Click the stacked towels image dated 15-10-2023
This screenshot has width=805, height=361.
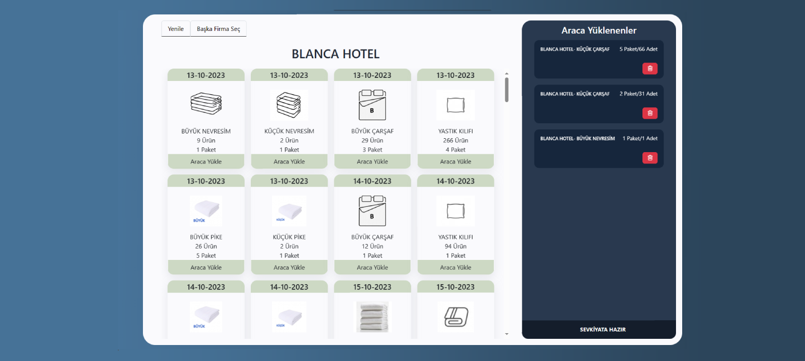coord(372,317)
